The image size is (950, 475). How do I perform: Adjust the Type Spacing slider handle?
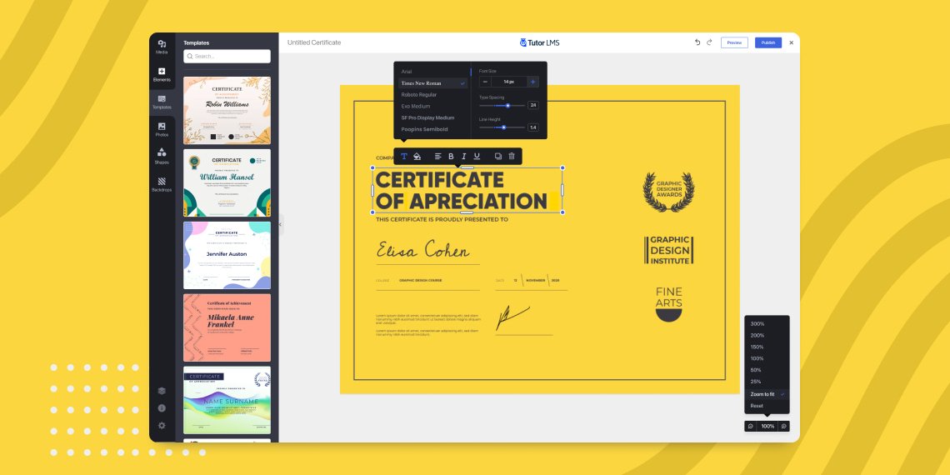(x=507, y=105)
